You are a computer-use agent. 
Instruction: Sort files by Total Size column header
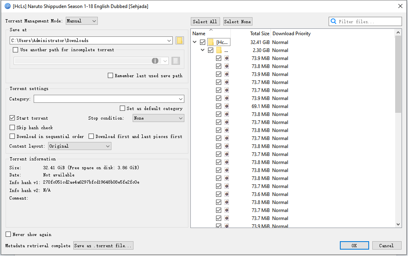pyautogui.click(x=260, y=34)
